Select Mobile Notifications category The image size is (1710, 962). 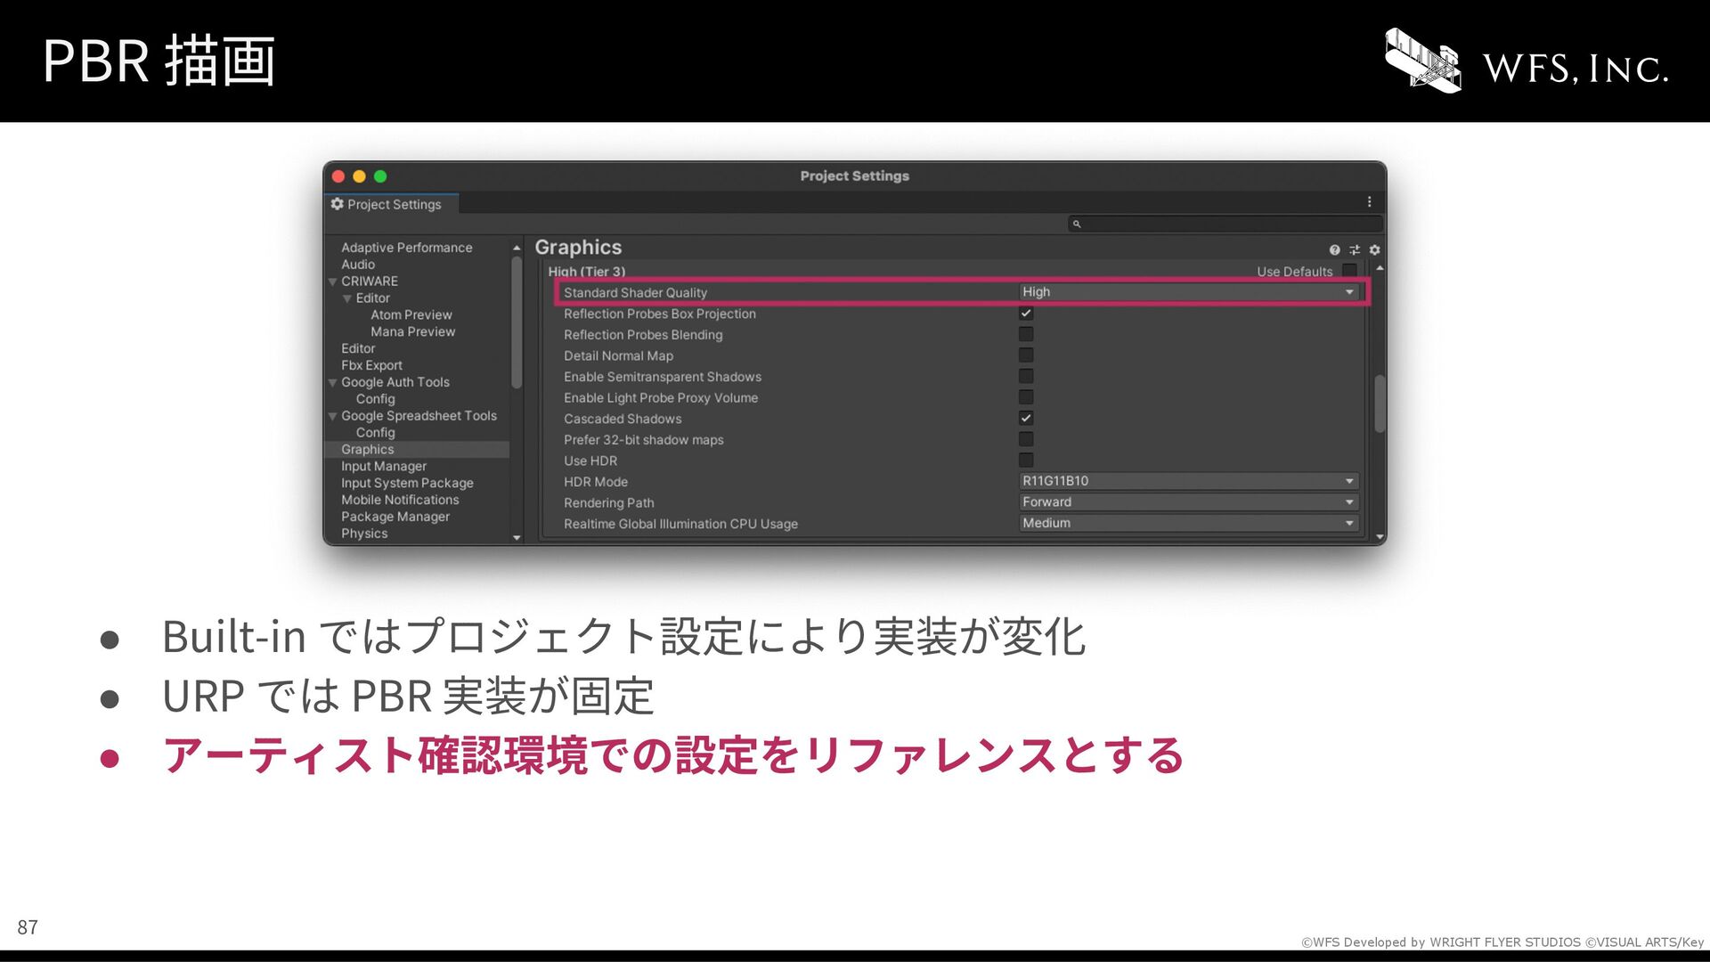(x=400, y=501)
